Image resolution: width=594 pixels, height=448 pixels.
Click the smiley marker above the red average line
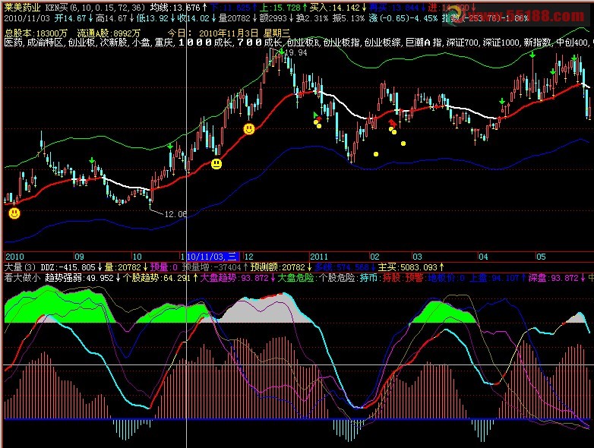[x=248, y=130]
